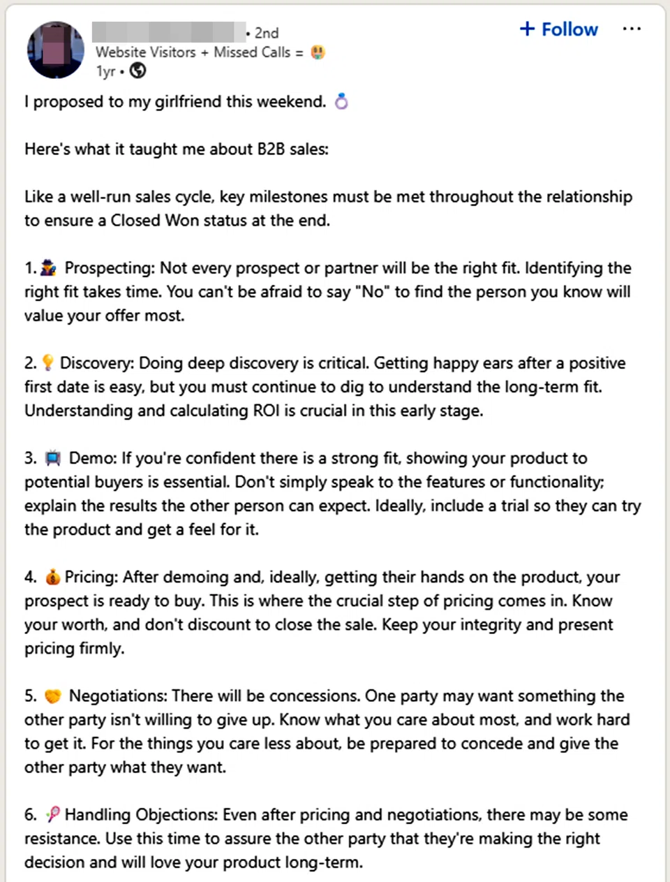Click the ring emoji after "this weekend"
The width and height of the screenshot is (670, 882).
tap(341, 102)
